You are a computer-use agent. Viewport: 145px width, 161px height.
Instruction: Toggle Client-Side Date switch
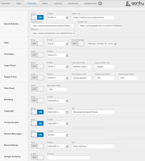pos(78,44)
